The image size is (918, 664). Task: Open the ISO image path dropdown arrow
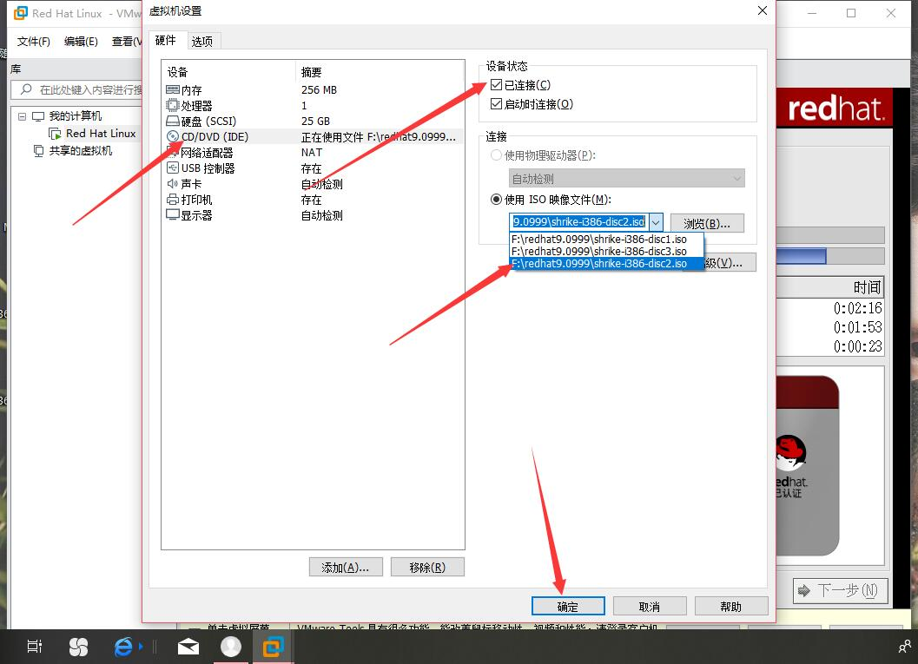click(657, 222)
